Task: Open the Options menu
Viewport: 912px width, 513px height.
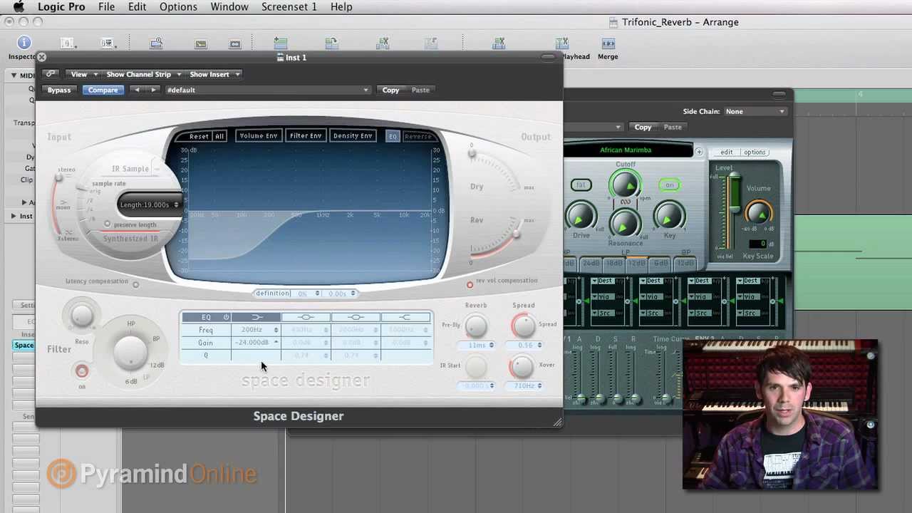Action: click(x=178, y=6)
